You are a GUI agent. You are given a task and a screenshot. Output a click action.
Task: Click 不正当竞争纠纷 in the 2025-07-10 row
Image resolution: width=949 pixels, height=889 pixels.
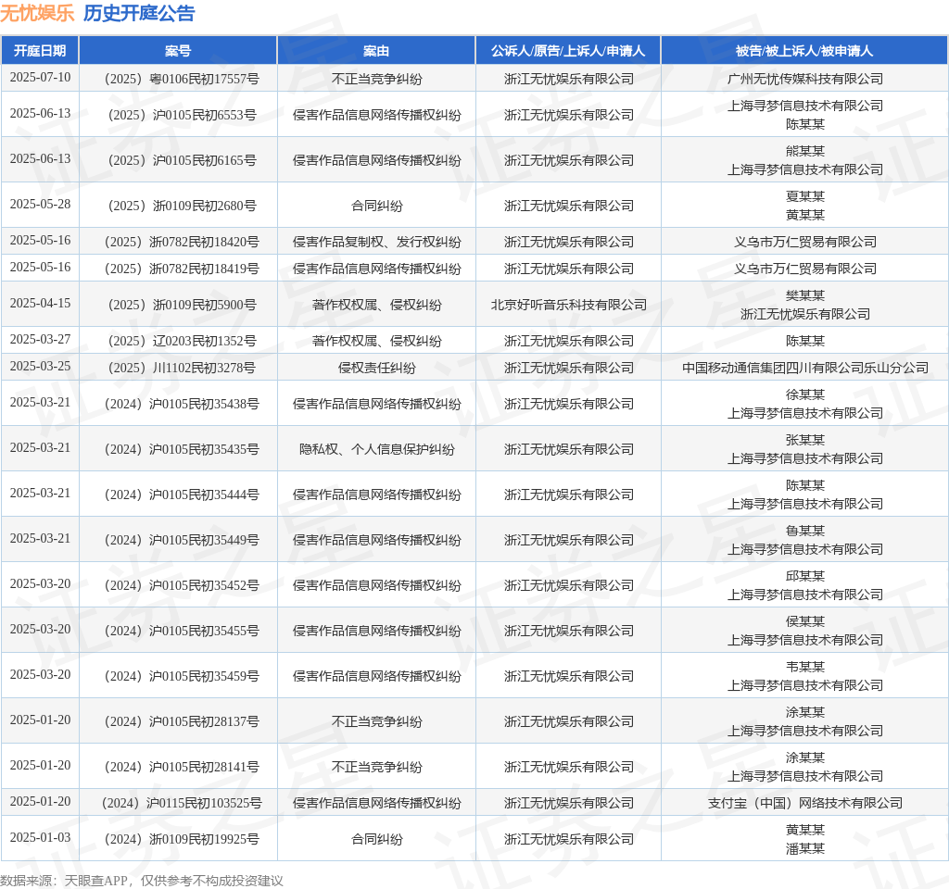376,79
